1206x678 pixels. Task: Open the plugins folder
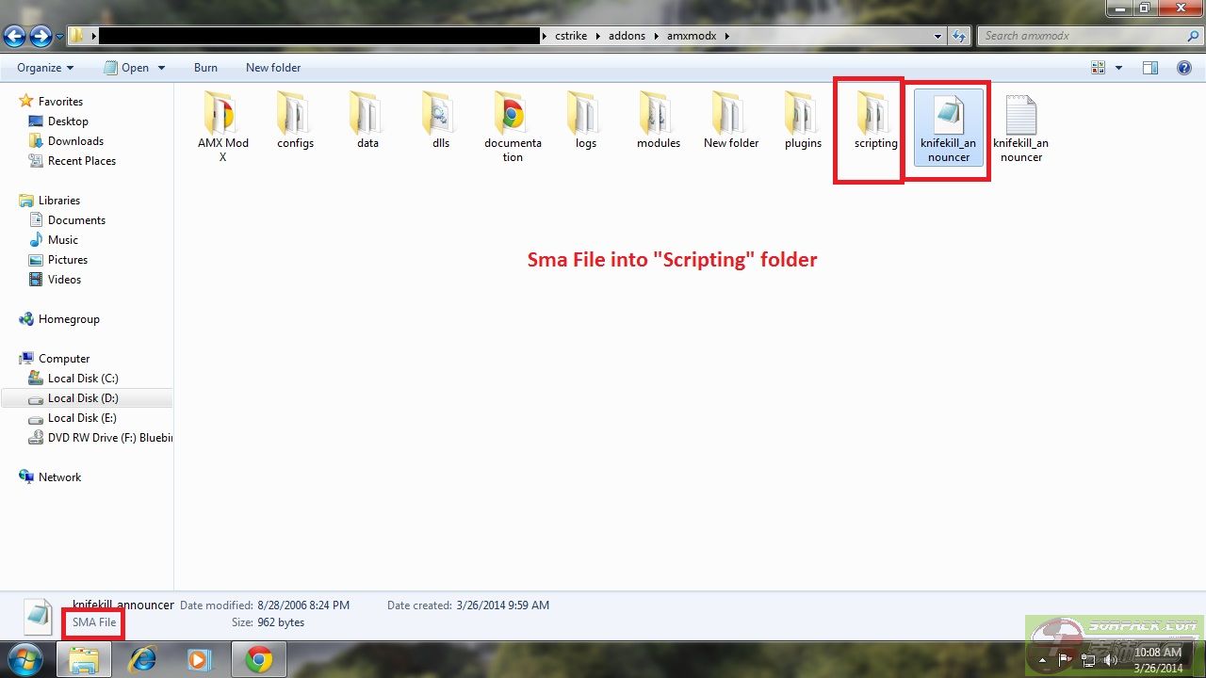[x=803, y=115]
